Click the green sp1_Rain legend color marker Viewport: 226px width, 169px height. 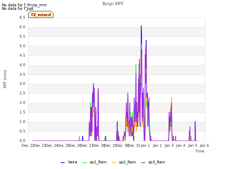click(x=85, y=163)
